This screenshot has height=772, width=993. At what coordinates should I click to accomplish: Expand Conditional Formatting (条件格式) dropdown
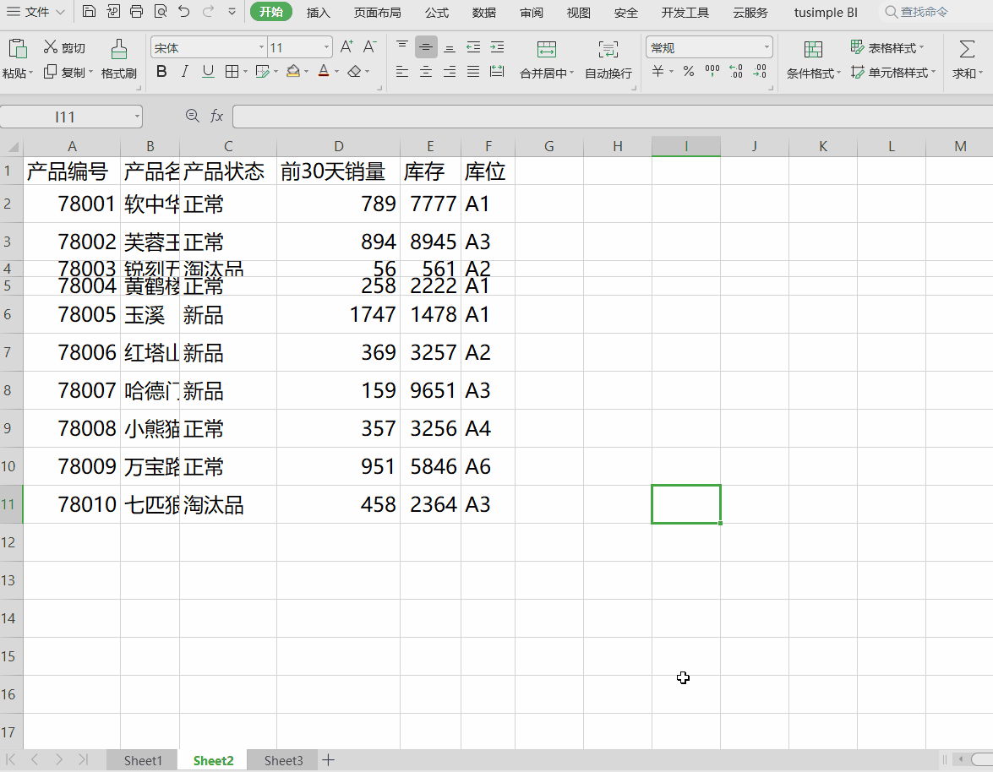point(838,73)
